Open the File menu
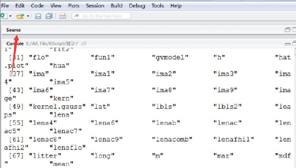 coord(5,6)
